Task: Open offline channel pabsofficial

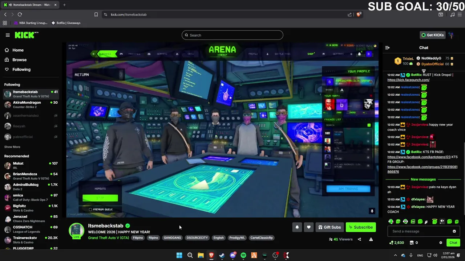Action: (31, 137)
